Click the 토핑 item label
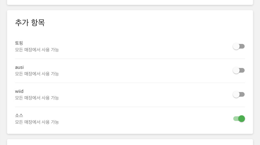 19,43
